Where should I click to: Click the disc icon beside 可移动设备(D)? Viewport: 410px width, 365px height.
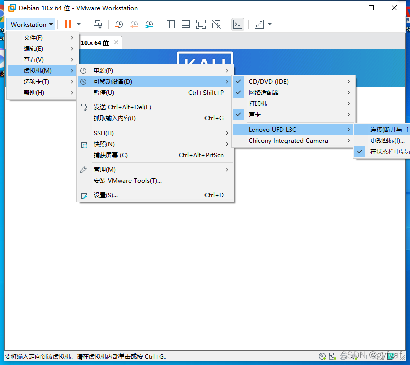83,82
